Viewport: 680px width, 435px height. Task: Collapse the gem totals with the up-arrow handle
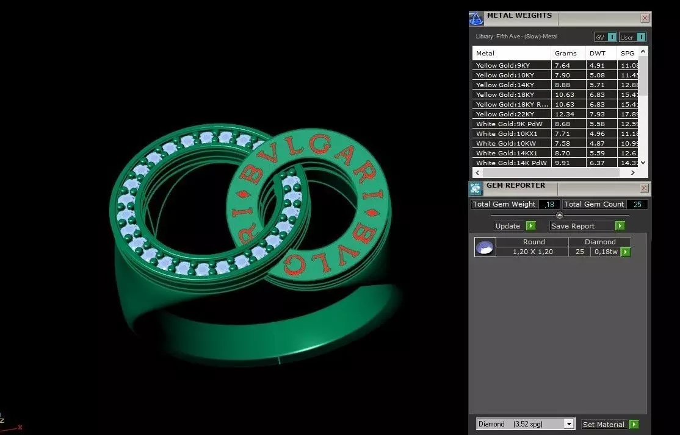tap(559, 215)
